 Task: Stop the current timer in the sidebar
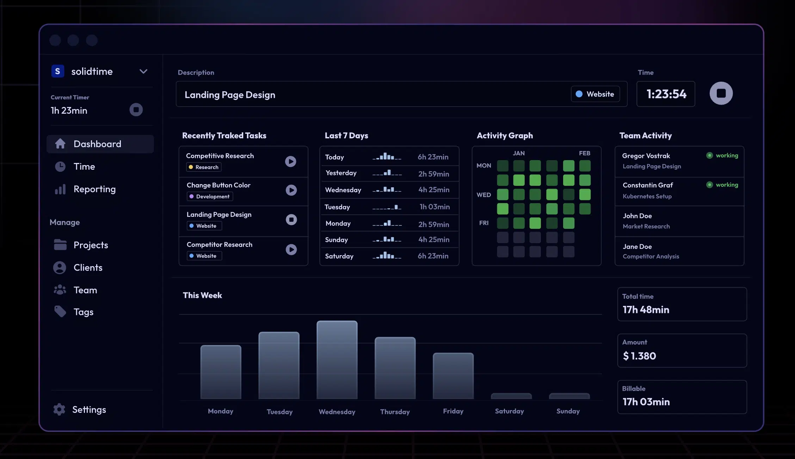click(136, 109)
